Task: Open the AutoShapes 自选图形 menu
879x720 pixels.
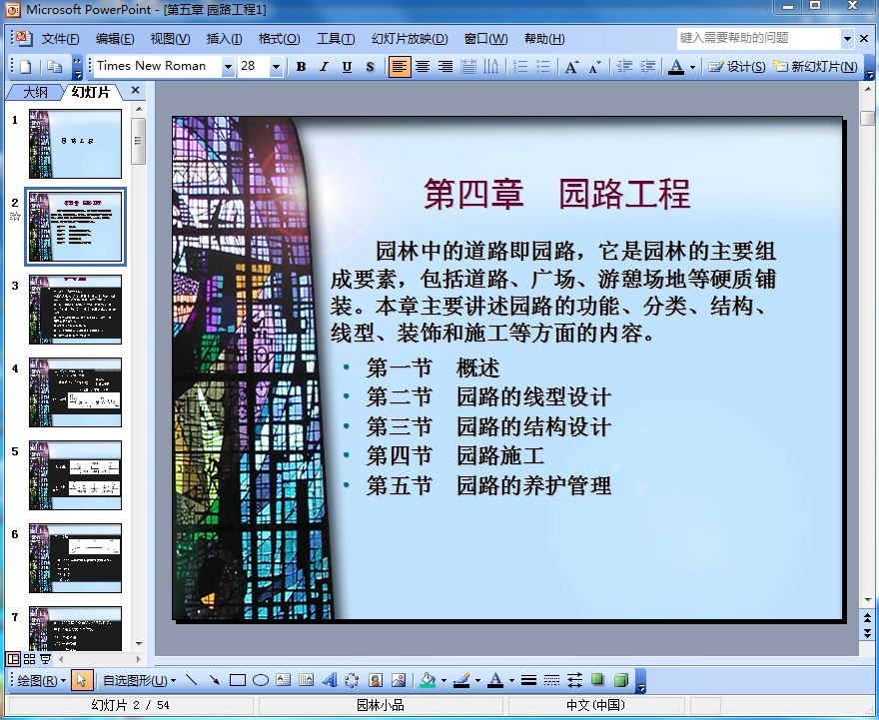Action: click(x=139, y=681)
